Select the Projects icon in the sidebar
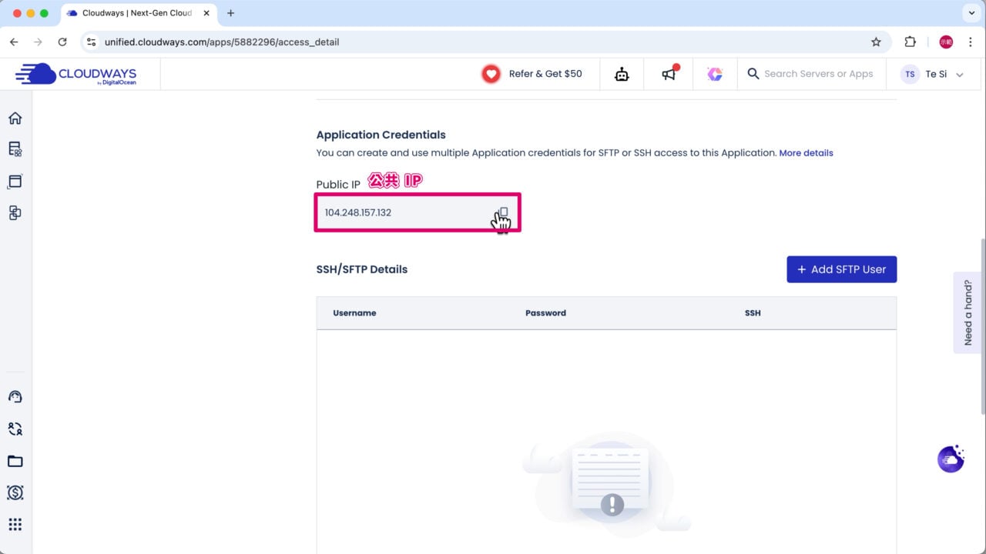This screenshot has height=554, width=986. [x=15, y=213]
